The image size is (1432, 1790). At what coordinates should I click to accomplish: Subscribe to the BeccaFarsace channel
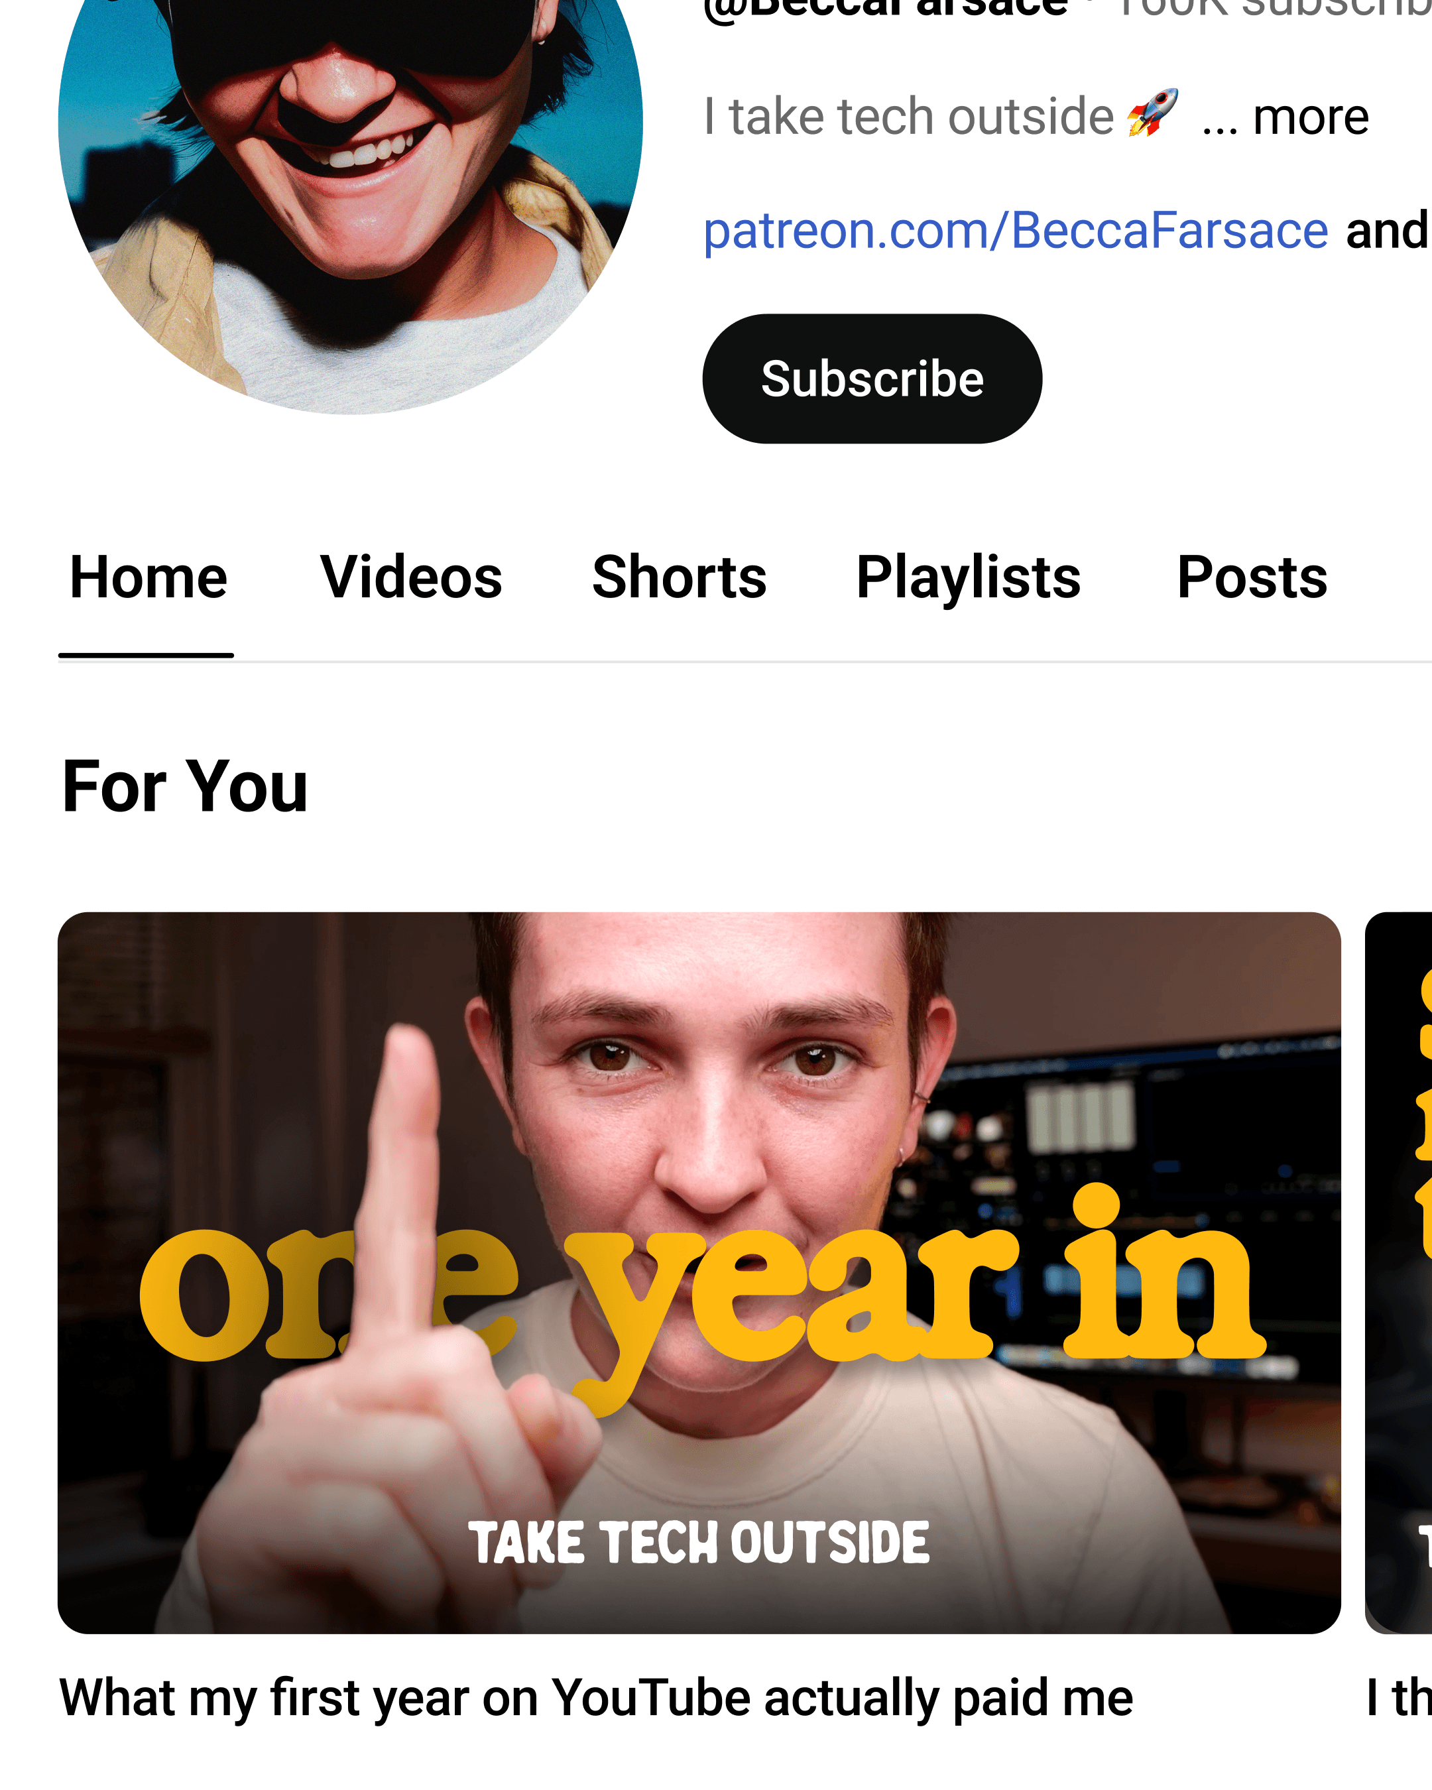pyautogui.click(x=872, y=379)
